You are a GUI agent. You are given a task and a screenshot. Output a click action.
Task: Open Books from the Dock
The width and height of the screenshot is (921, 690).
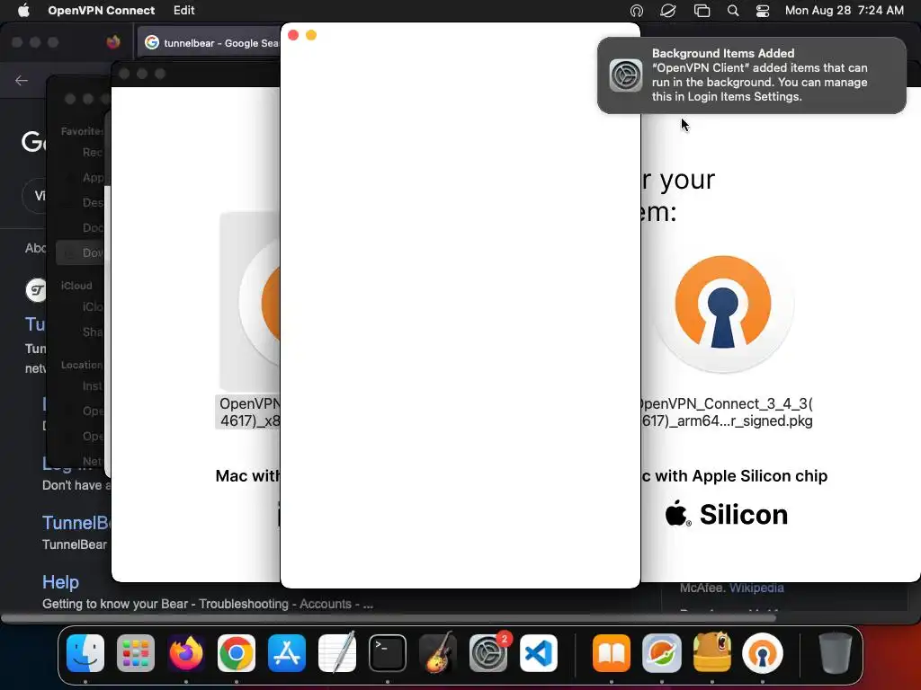point(612,653)
